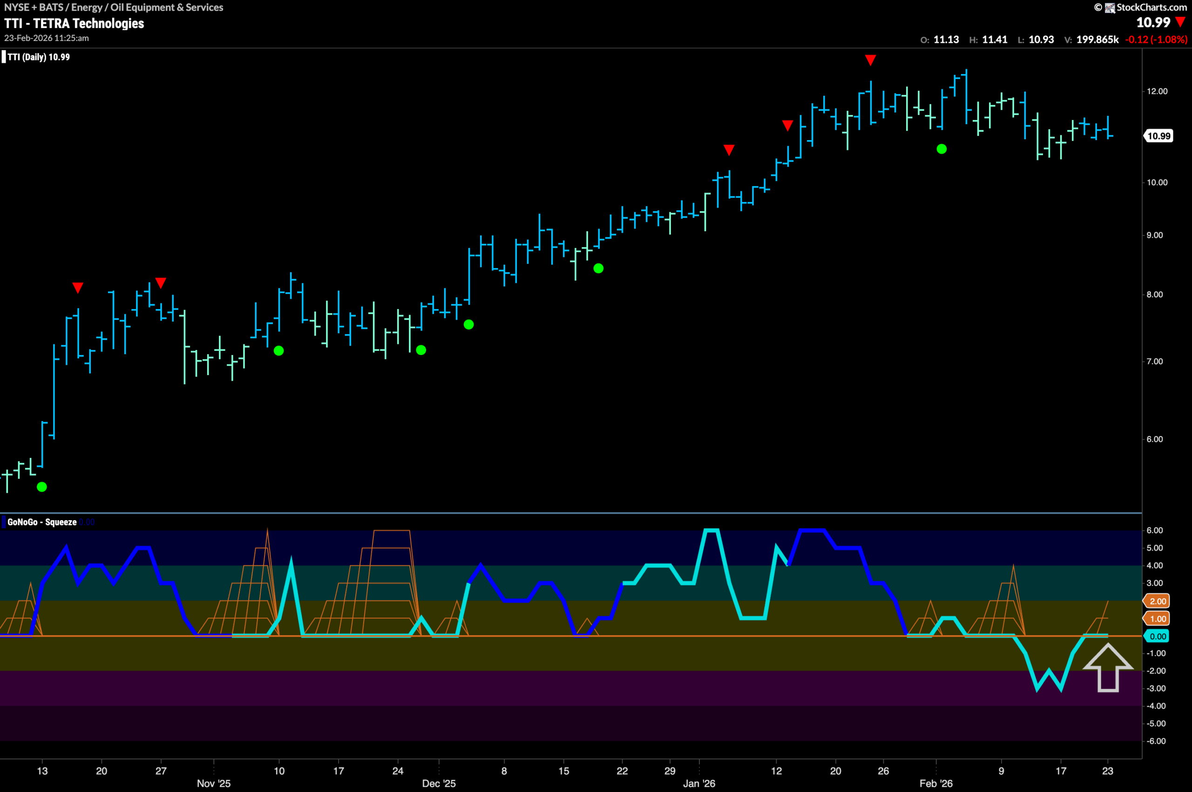Click the 23-Feb-2026 11:25:am timestamp

pos(47,38)
